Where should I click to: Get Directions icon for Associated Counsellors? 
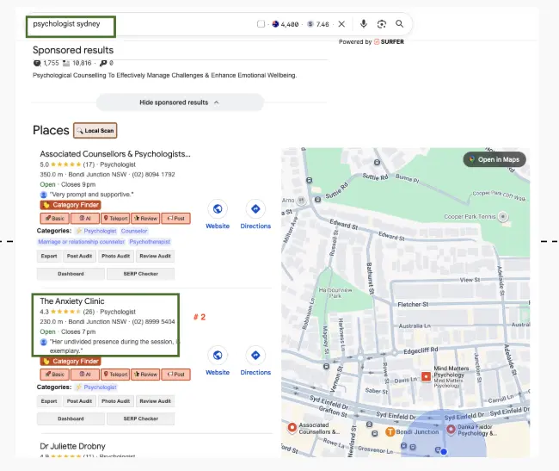click(255, 208)
